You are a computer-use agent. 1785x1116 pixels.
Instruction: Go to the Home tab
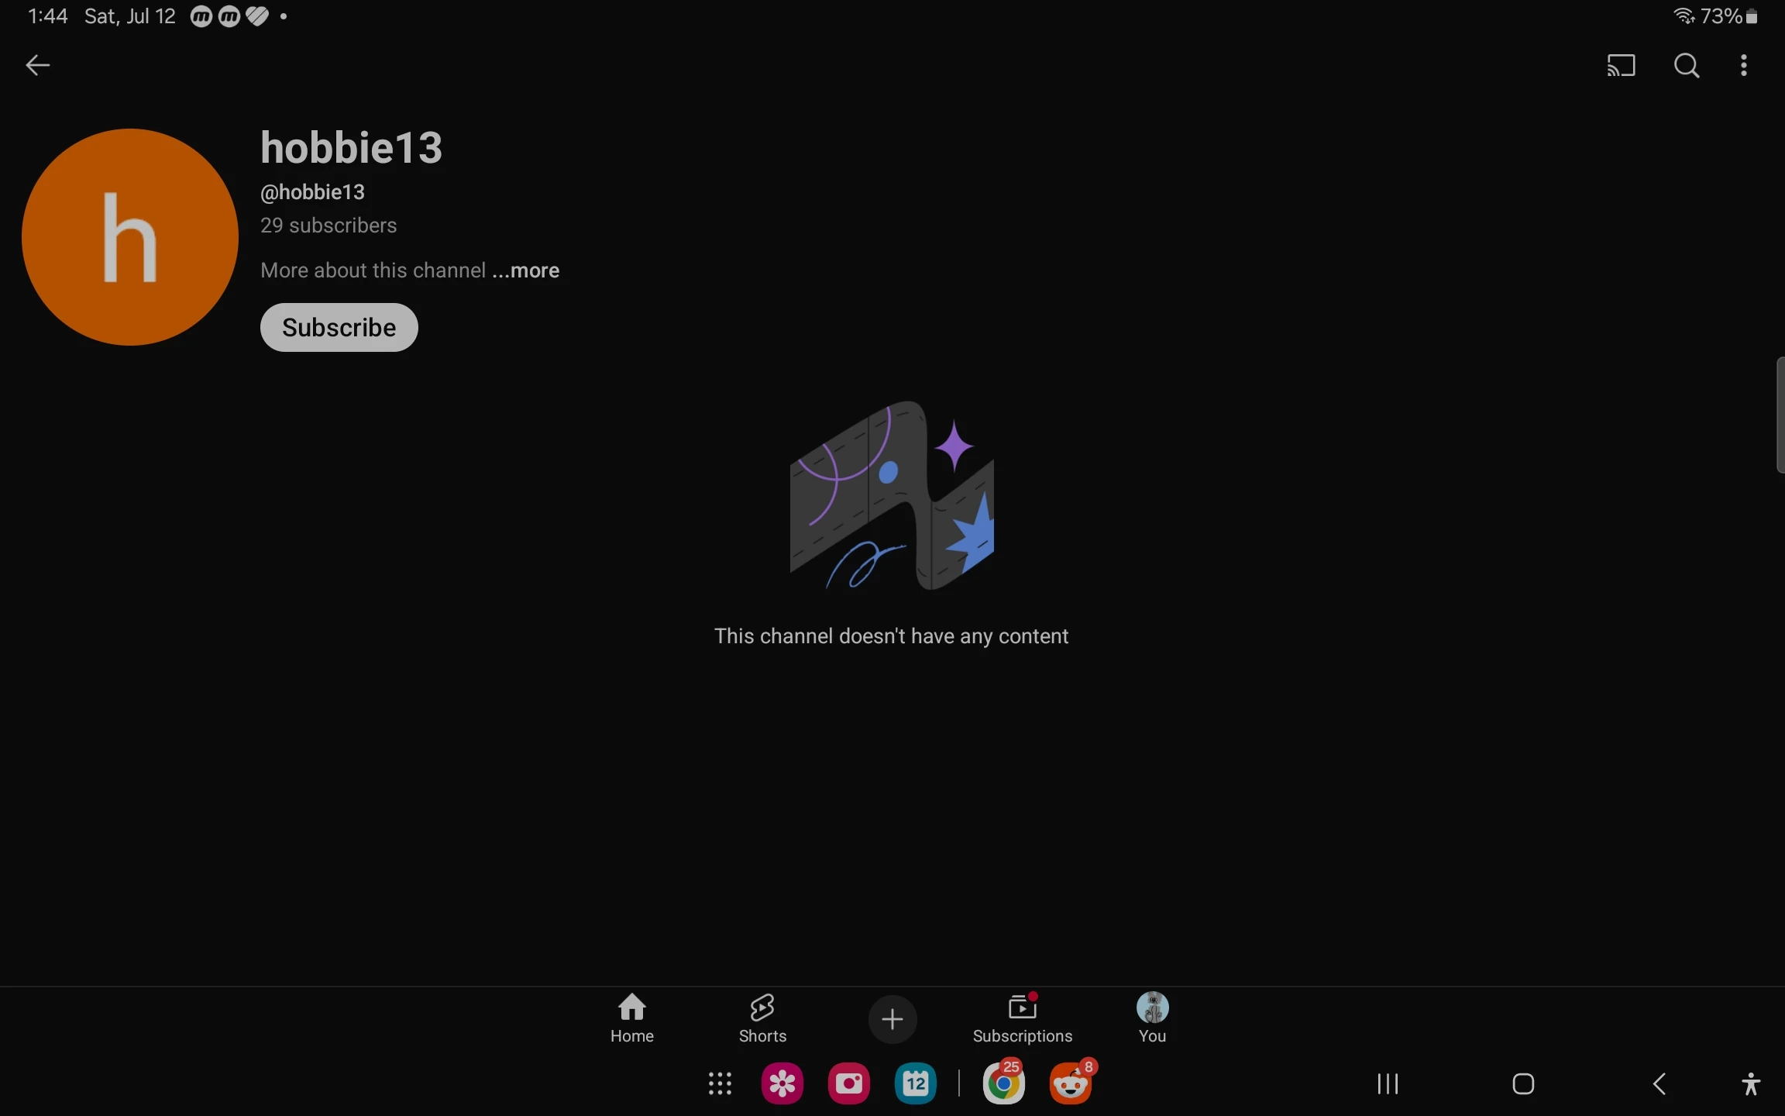(631, 1018)
